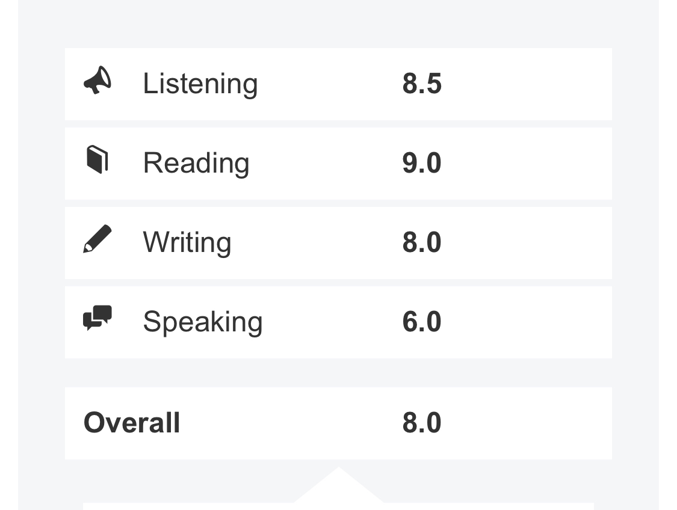Select the Speaking label text
Image resolution: width=677 pixels, height=510 pixels.
pyautogui.click(x=203, y=322)
